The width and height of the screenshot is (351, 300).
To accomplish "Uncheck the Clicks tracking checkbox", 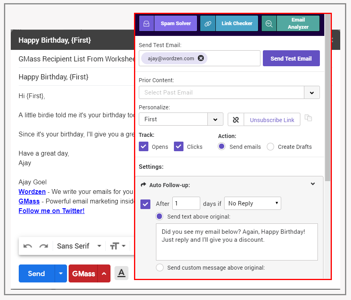I will pyautogui.click(x=179, y=146).
